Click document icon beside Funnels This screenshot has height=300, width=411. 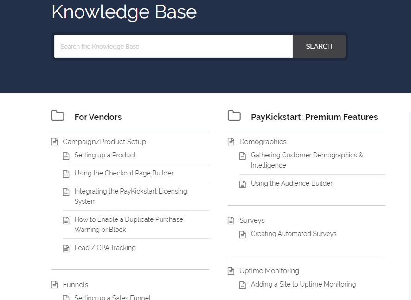click(x=54, y=285)
